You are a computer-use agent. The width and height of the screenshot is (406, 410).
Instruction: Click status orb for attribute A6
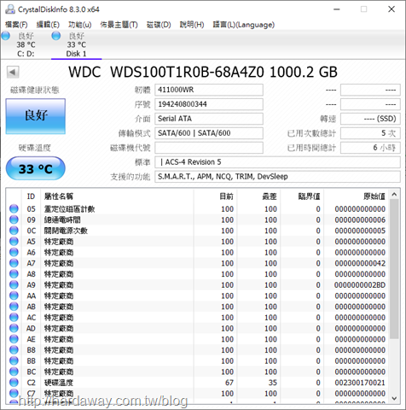pyautogui.click(x=14, y=252)
